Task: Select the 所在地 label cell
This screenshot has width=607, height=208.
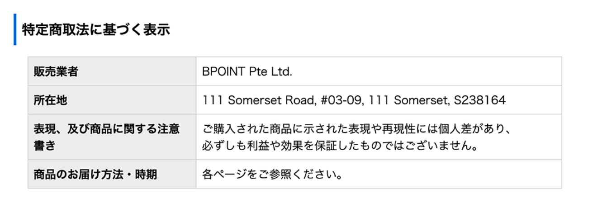Action: point(112,100)
